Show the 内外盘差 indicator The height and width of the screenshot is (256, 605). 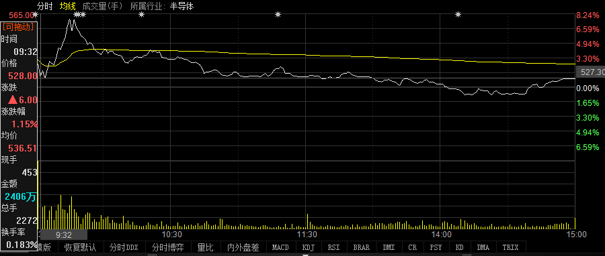243,247
